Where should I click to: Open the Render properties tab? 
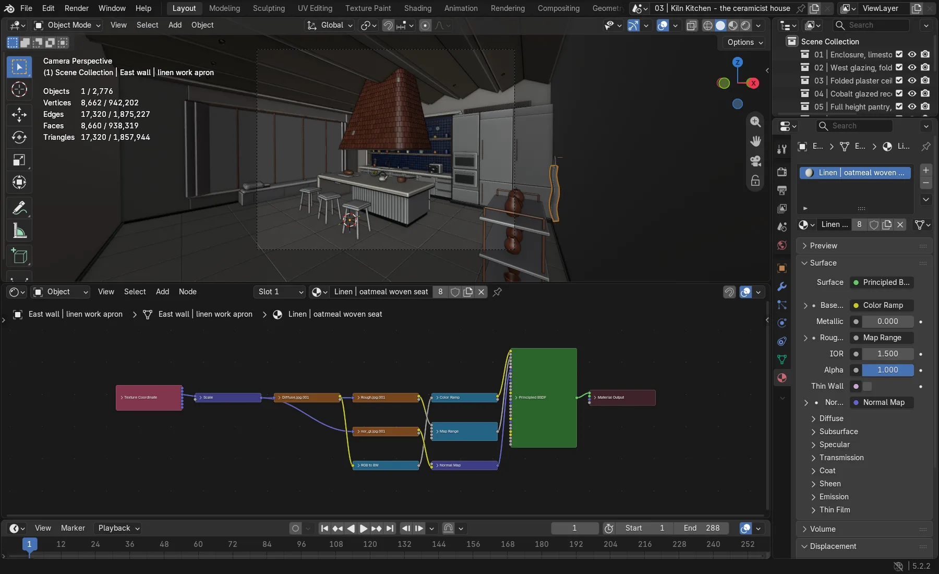coord(781,172)
